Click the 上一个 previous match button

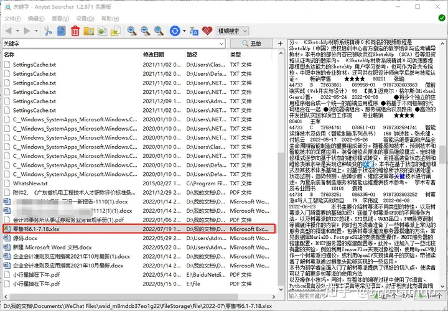point(386,296)
